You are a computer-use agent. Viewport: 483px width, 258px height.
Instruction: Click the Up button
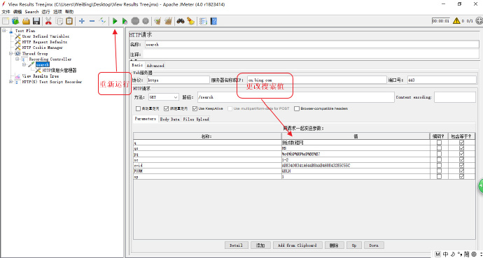click(354, 245)
